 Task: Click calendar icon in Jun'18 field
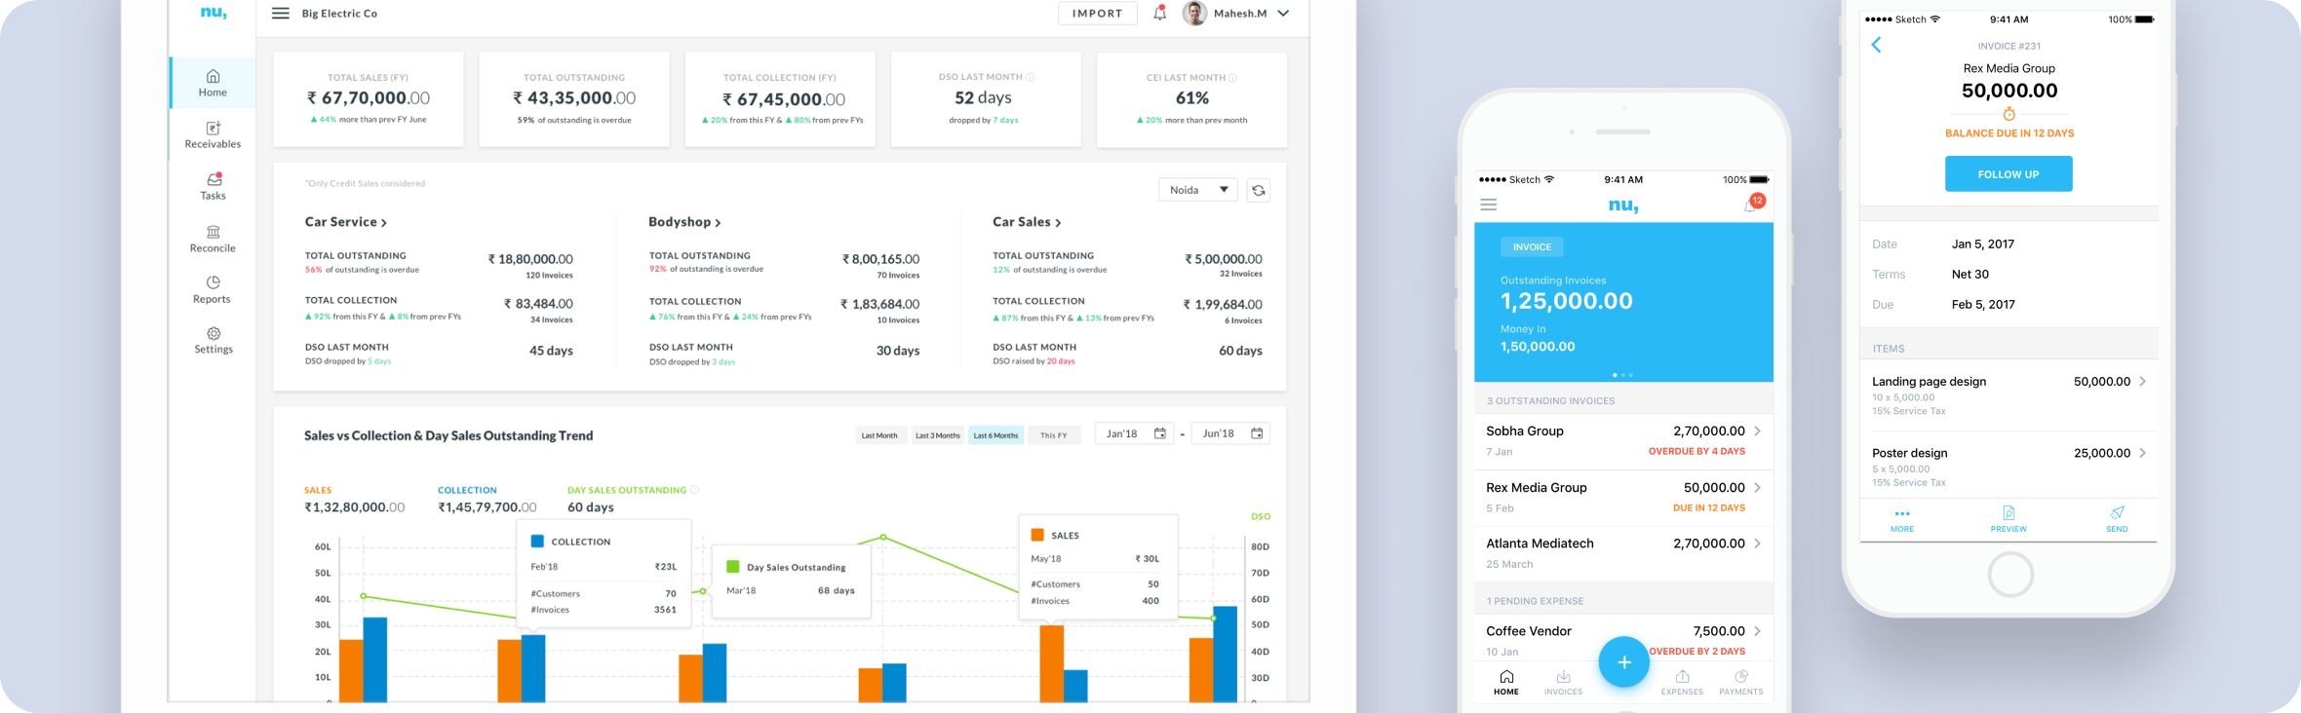click(1257, 433)
